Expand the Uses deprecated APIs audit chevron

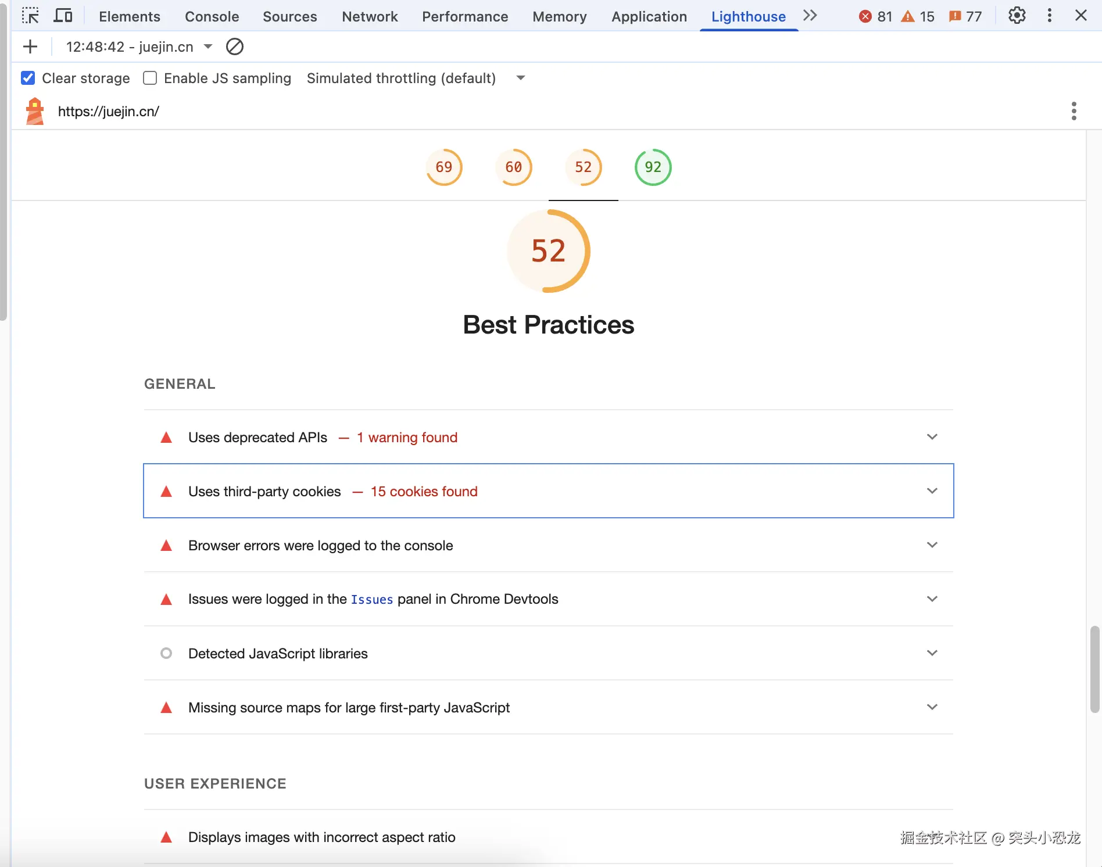pyautogui.click(x=932, y=437)
